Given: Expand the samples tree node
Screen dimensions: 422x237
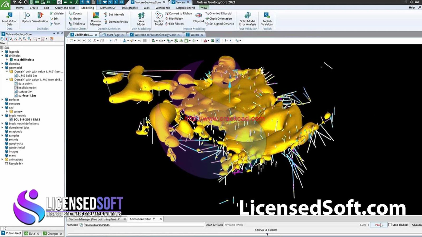Looking at the screenshot, I should pos(2,135).
